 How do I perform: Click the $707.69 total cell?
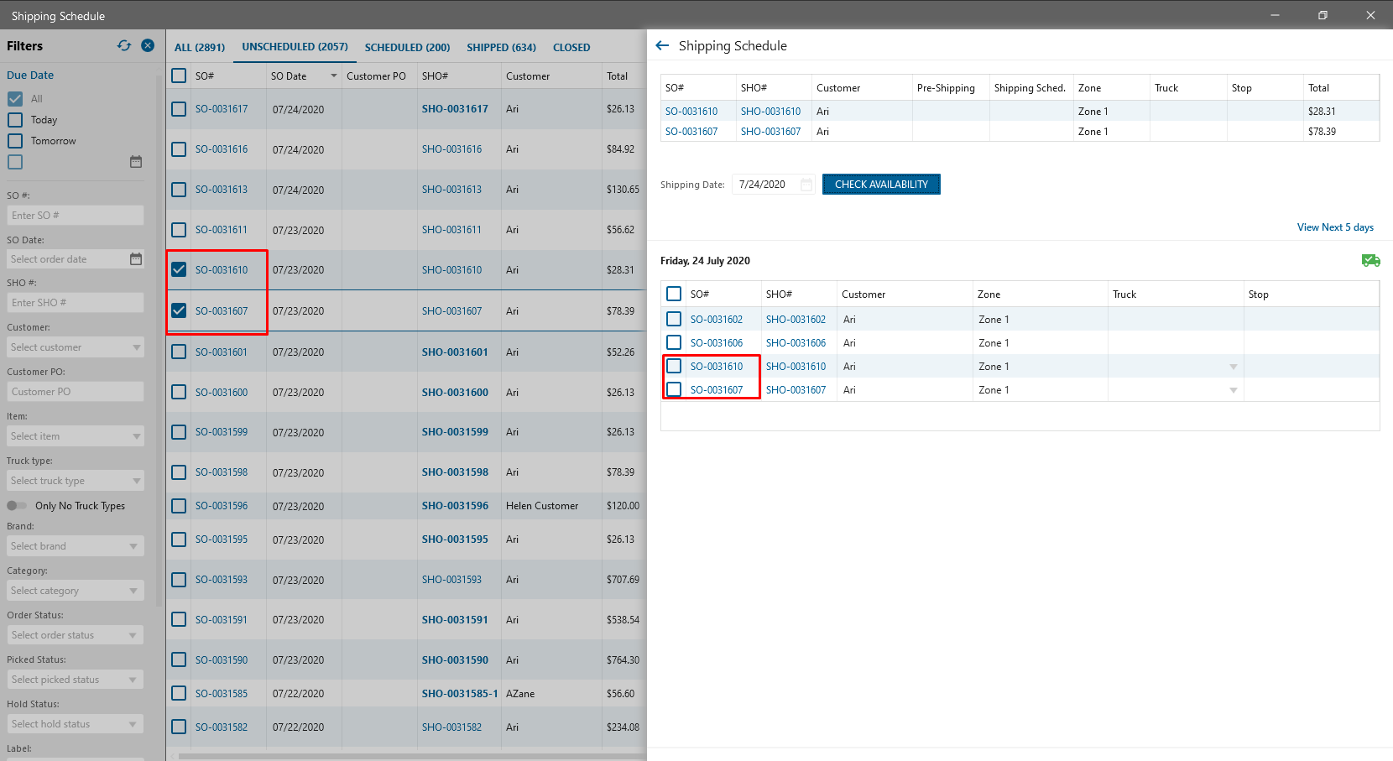click(x=623, y=580)
